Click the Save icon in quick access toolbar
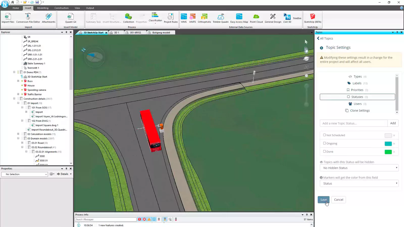 pyautogui.click(x=37, y=2)
